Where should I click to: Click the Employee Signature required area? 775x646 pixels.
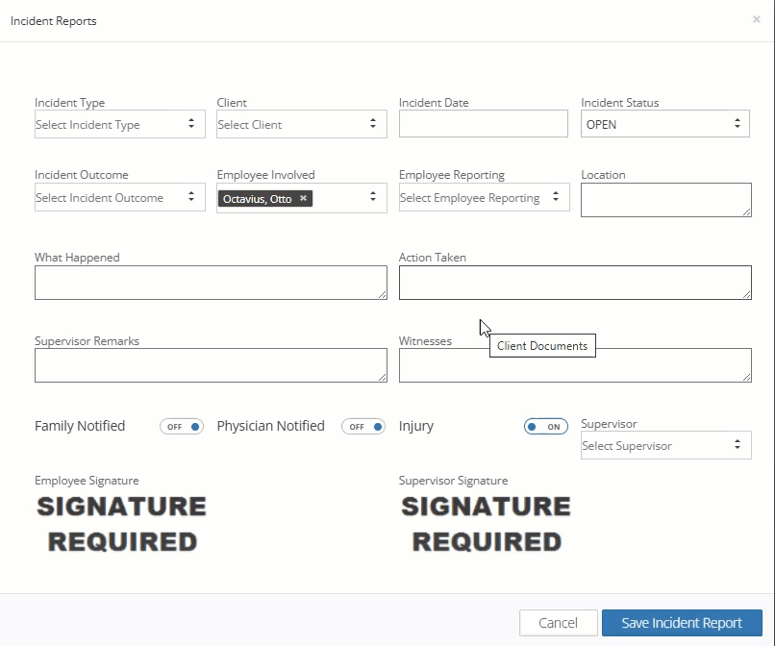[122, 524]
